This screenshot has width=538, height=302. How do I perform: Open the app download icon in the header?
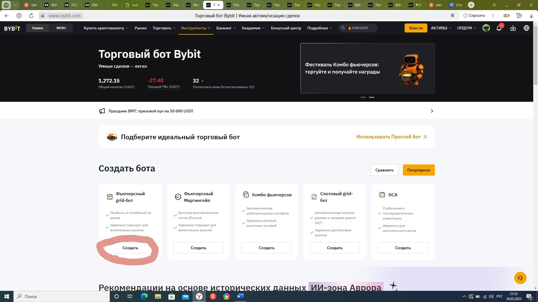point(513,28)
